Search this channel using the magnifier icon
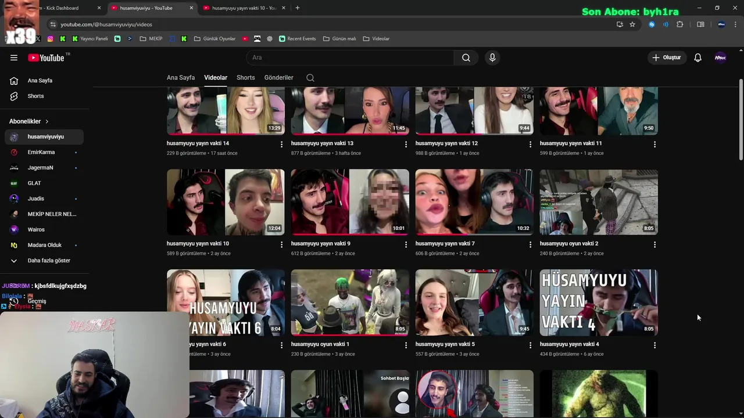Image resolution: width=744 pixels, height=418 pixels. point(310,78)
